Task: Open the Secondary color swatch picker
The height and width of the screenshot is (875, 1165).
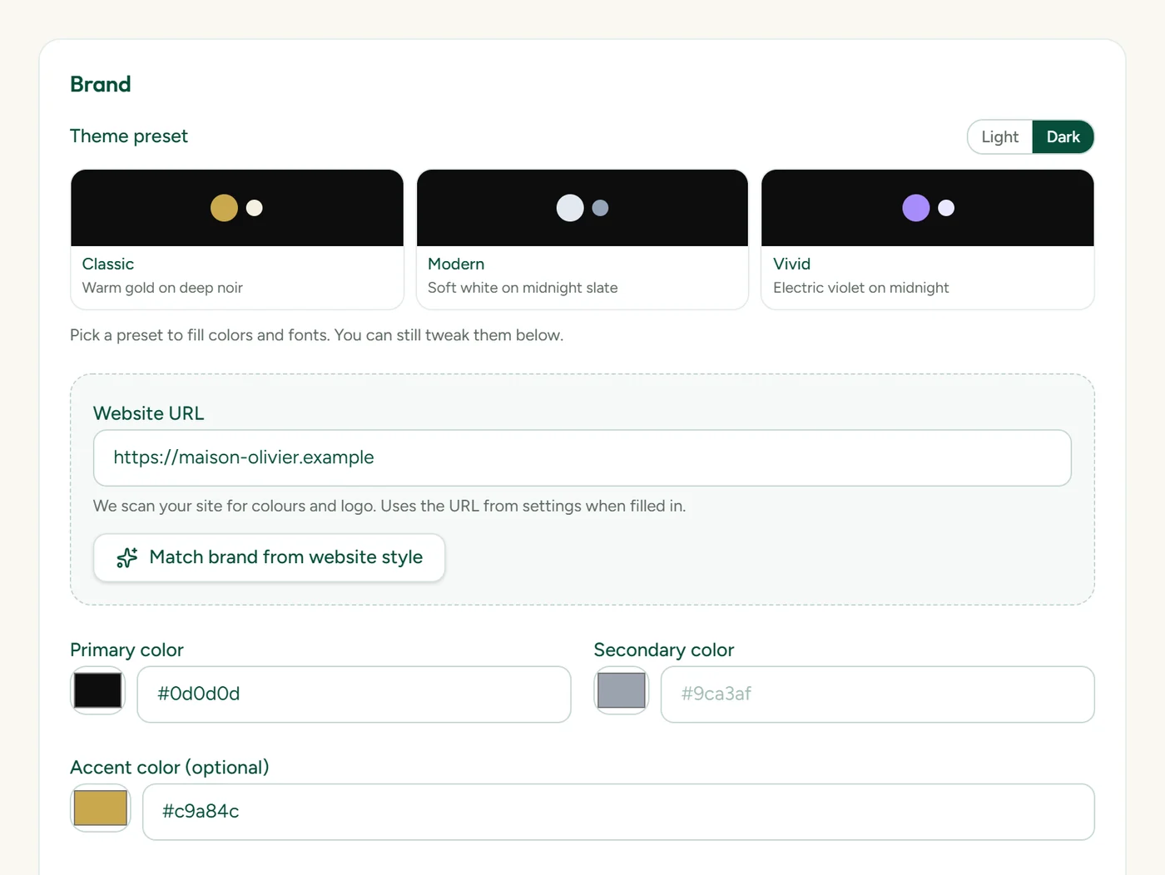Action: tap(622, 690)
